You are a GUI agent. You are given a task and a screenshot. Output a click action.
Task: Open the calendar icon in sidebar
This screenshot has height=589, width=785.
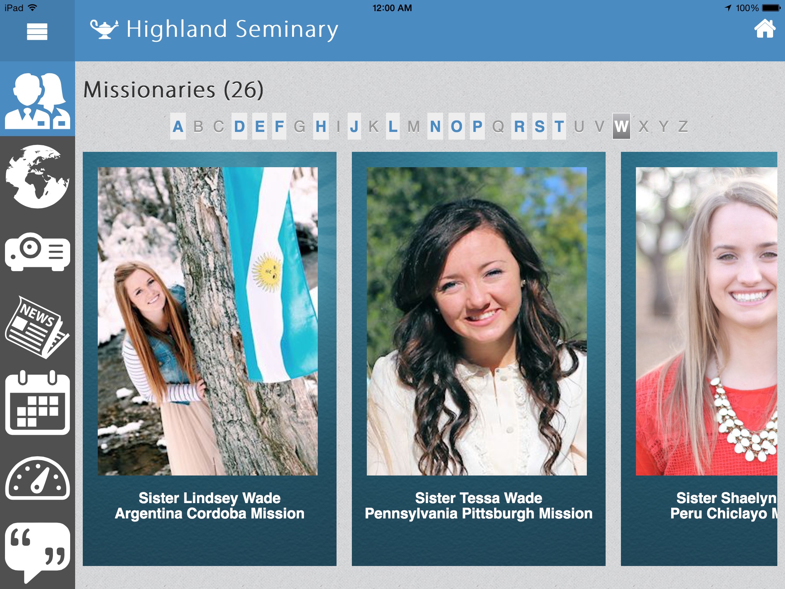[x=38, y=403]
